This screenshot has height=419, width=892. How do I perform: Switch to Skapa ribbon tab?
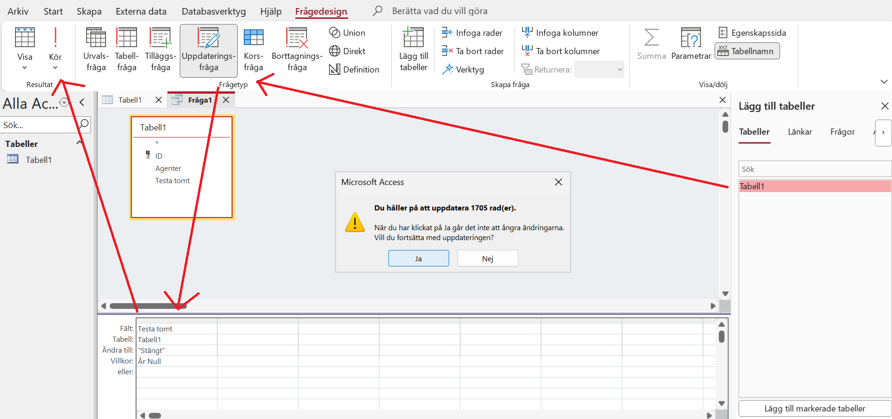tap(89, 11)
